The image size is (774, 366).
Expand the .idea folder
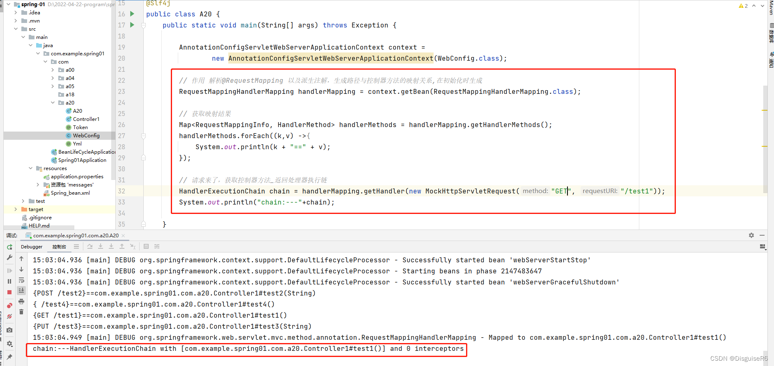16,12
